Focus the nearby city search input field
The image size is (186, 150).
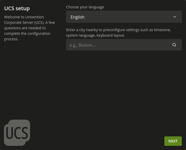pos(118,45)
